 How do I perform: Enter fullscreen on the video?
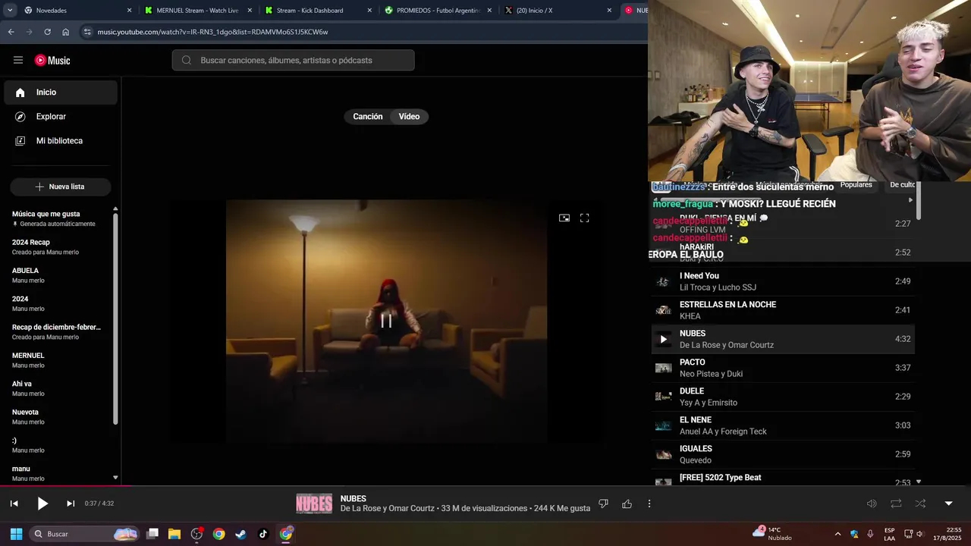(x=585, y=218)
